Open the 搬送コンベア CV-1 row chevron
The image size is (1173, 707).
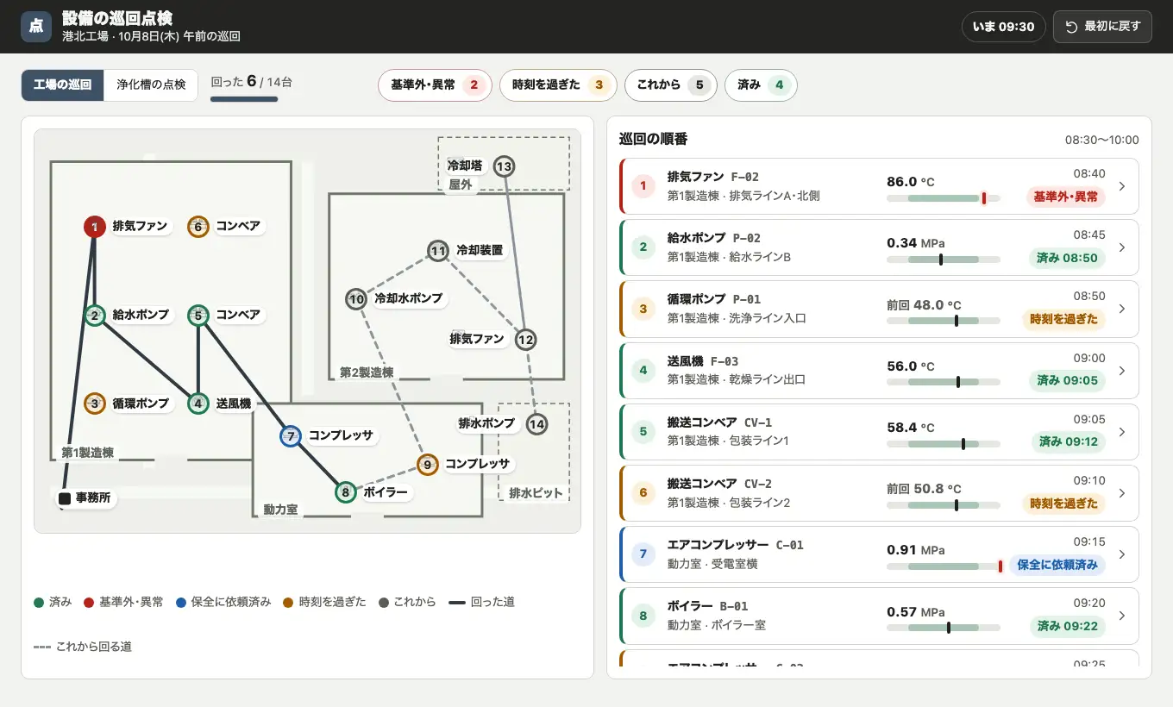click(x=1122, y=432)
